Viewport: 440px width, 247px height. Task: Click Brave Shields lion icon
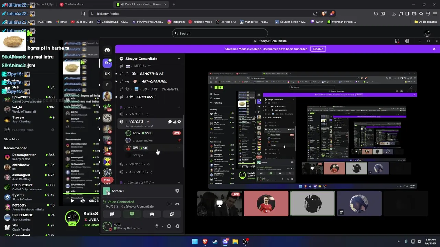pyautogui.click(x=324, y=14)
